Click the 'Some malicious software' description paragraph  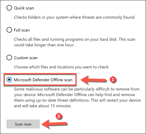click(77, 97)
